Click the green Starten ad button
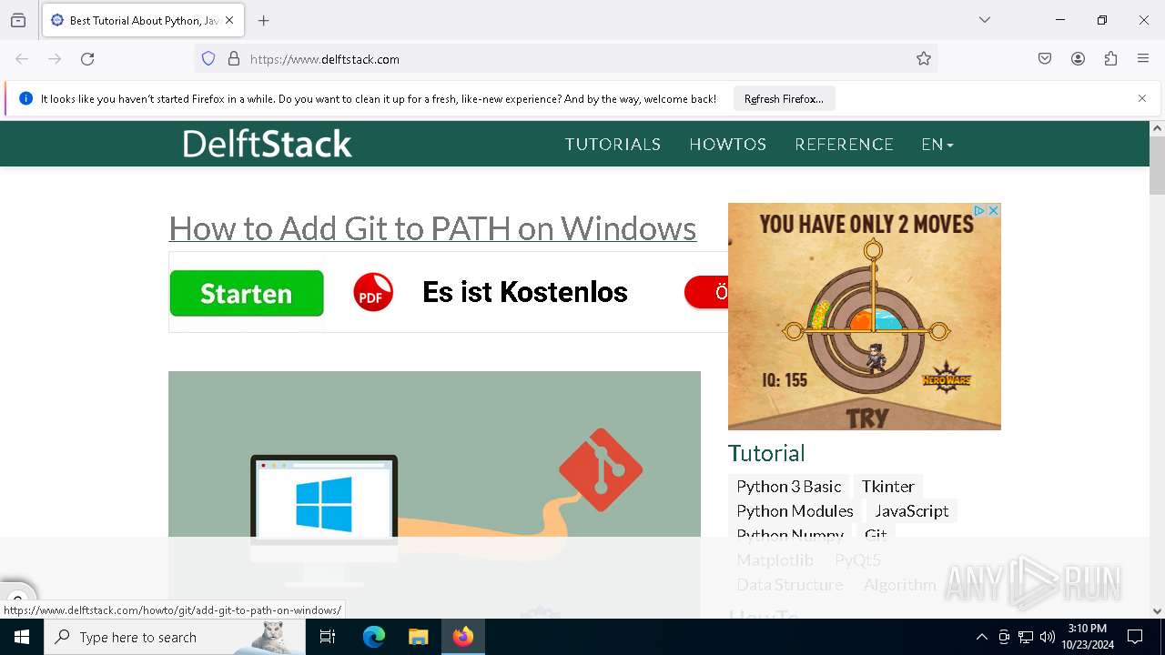The width and height of the screenshot is (1165, 655). (247, 293)
